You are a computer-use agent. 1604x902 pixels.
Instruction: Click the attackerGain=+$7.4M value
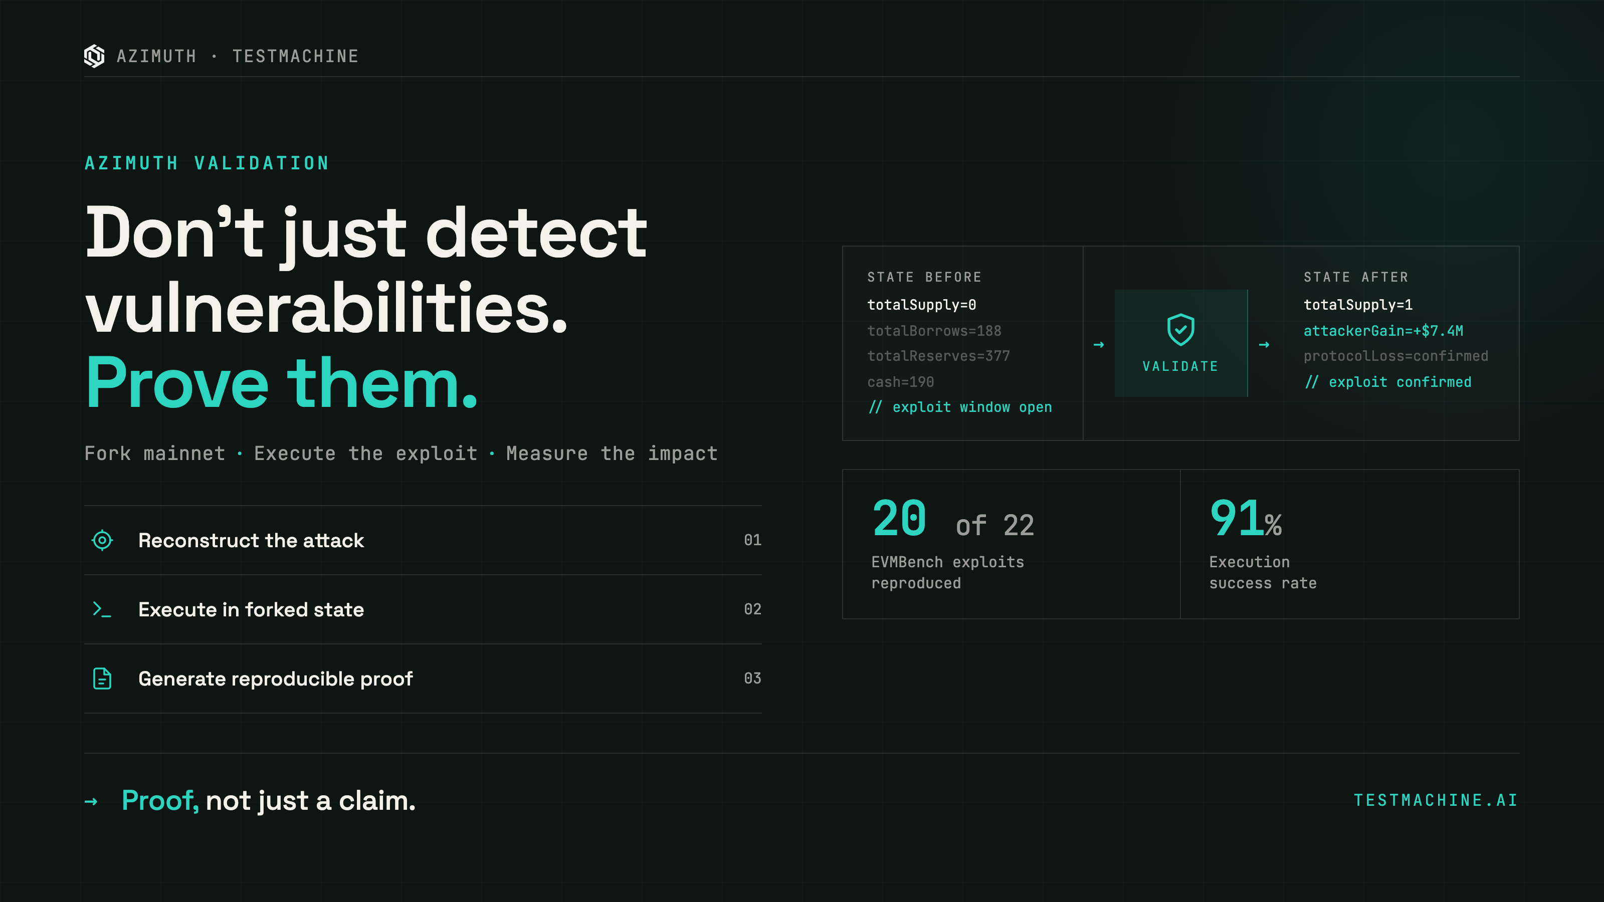coord(1383,331)
